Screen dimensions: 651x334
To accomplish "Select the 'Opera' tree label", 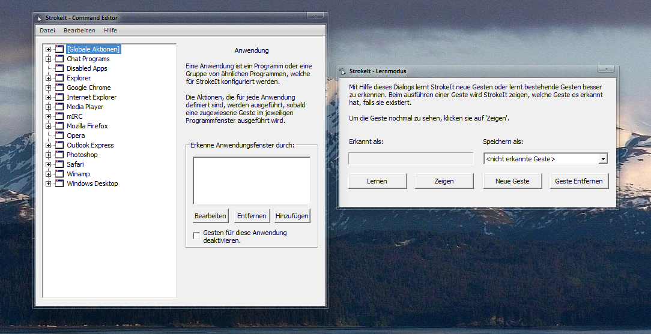I will [x=76, y=136].
